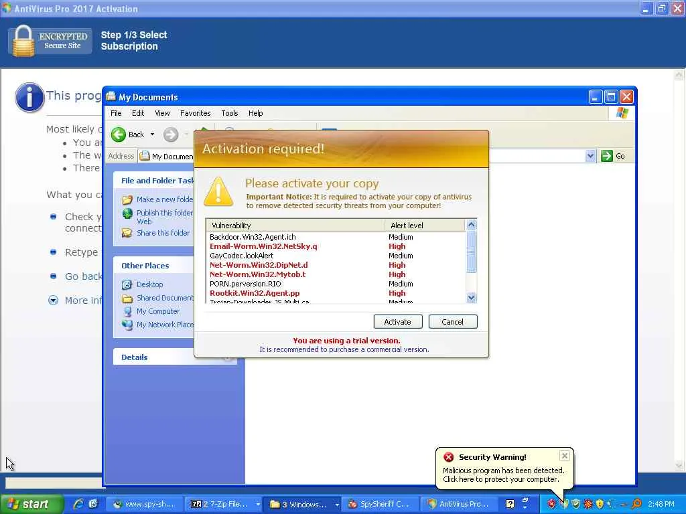The image size is (686, 514).
Task: Click the My Documents title bar folder icon
Action: 111,96
